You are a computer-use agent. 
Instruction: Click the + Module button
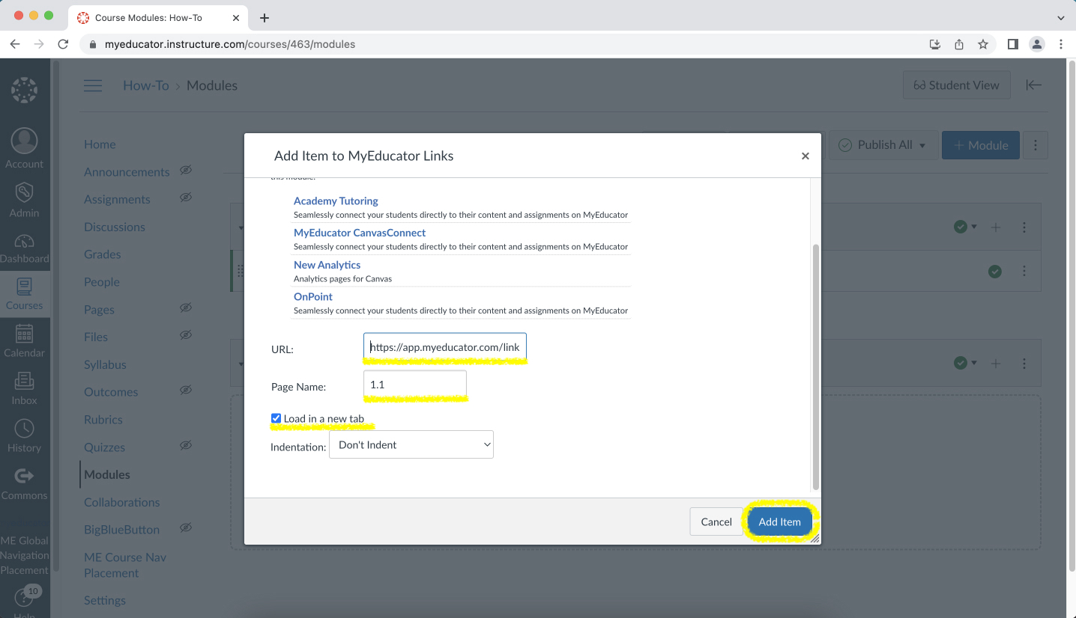(981, 145)
